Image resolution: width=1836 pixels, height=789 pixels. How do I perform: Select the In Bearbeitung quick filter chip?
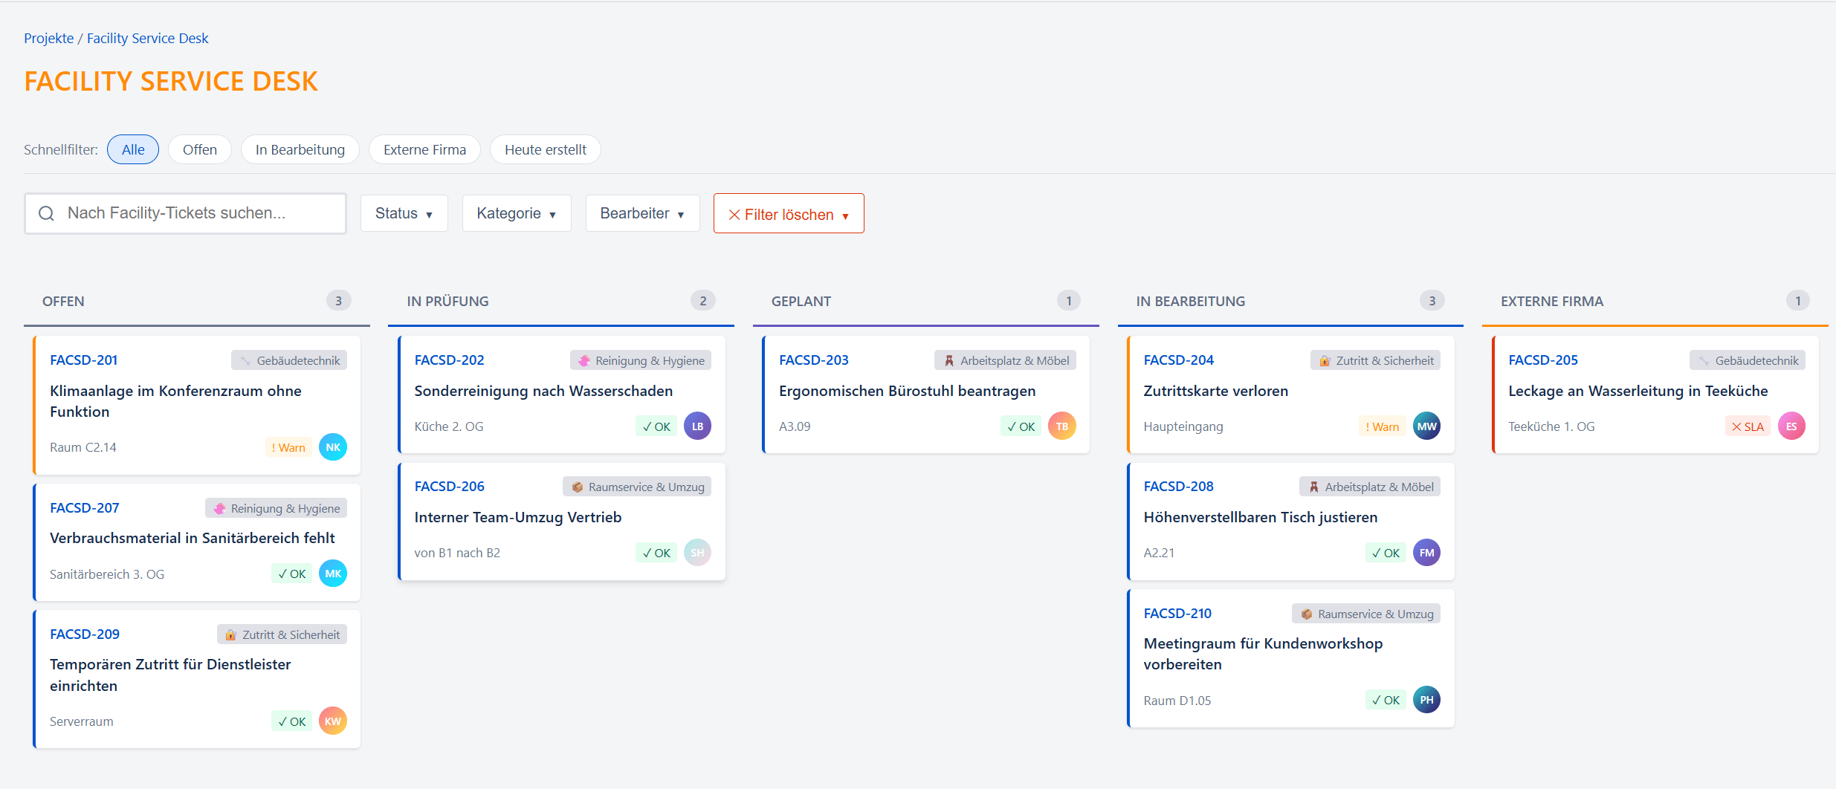300,150
